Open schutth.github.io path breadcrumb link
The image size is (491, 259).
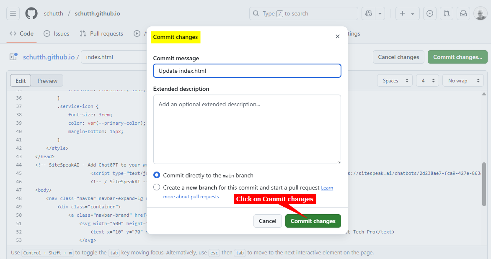[x=49, y=57]
